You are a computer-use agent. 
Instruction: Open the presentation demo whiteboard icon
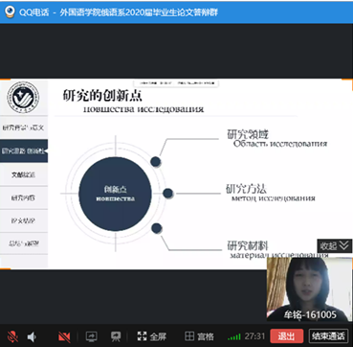pyautogui.click(x=116, y=336)
